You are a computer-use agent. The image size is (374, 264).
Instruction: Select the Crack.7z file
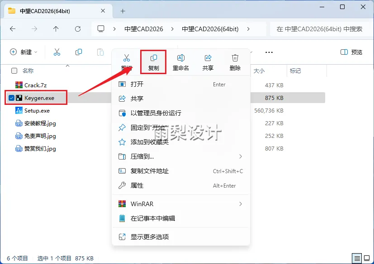tap(35, 85)
